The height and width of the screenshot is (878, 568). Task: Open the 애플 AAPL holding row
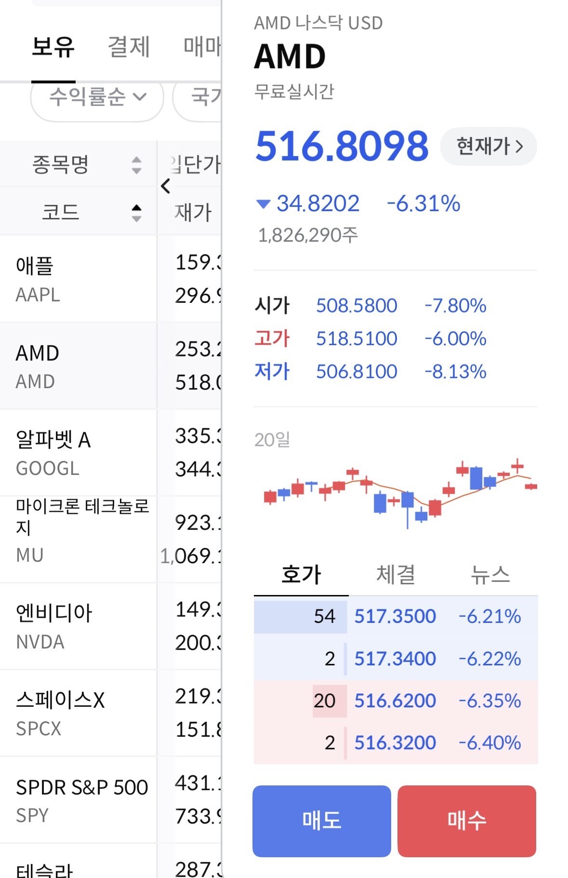pos(110,279)
